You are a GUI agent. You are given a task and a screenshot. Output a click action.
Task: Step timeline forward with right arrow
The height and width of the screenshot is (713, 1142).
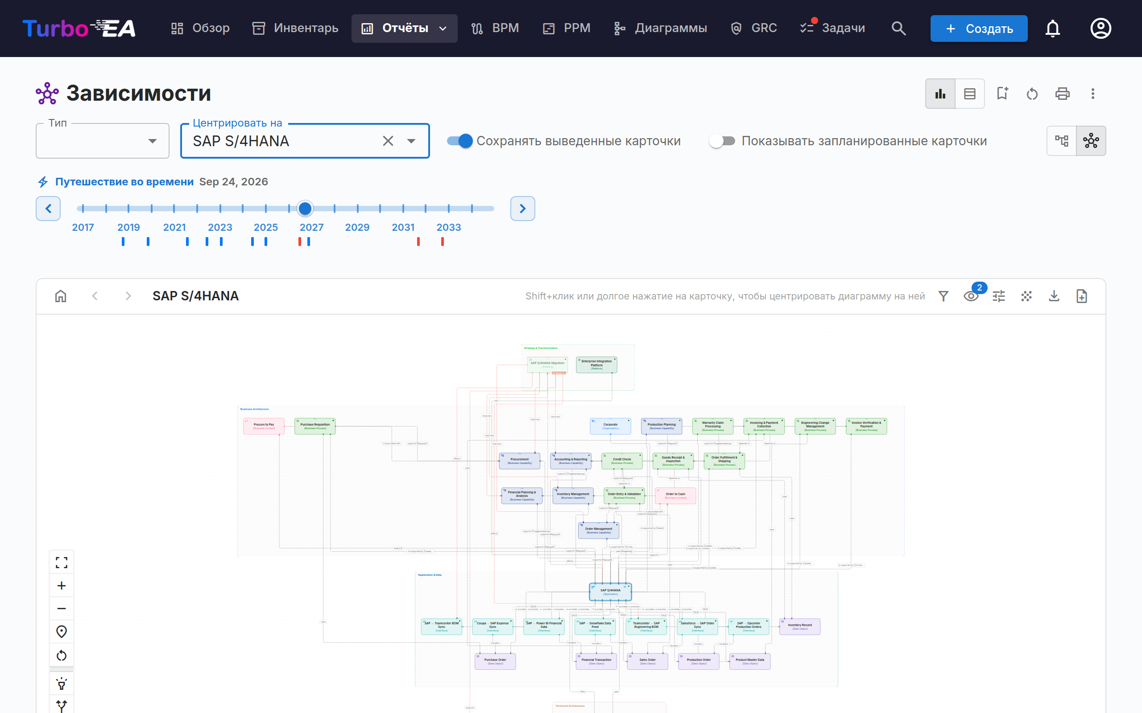[x=522, y=209]
